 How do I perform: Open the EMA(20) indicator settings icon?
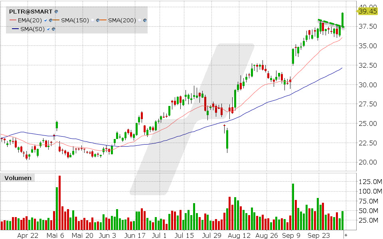pos(51,20)
